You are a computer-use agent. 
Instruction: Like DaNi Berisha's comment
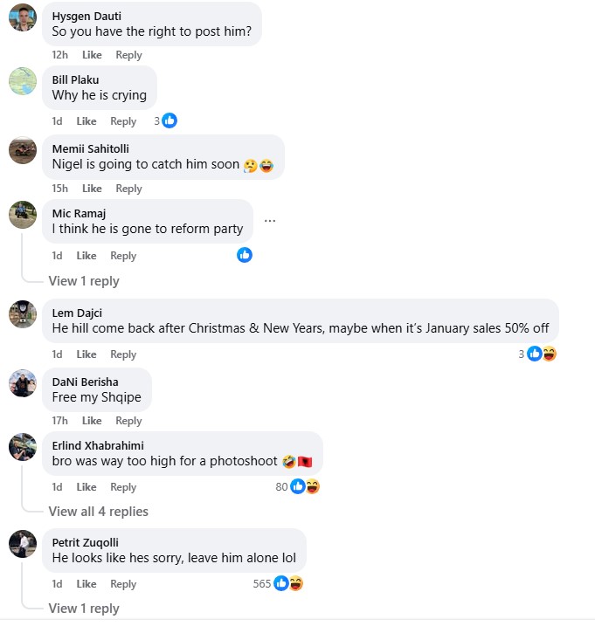tap(92, 421)
